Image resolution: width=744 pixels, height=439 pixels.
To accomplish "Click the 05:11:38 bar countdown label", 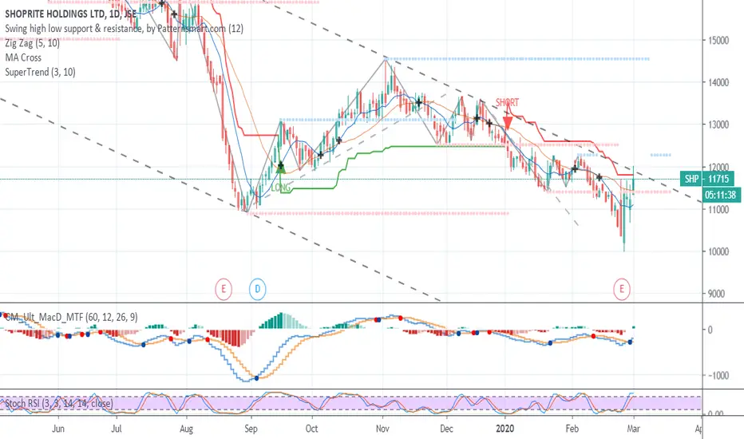I will point(720,195).
